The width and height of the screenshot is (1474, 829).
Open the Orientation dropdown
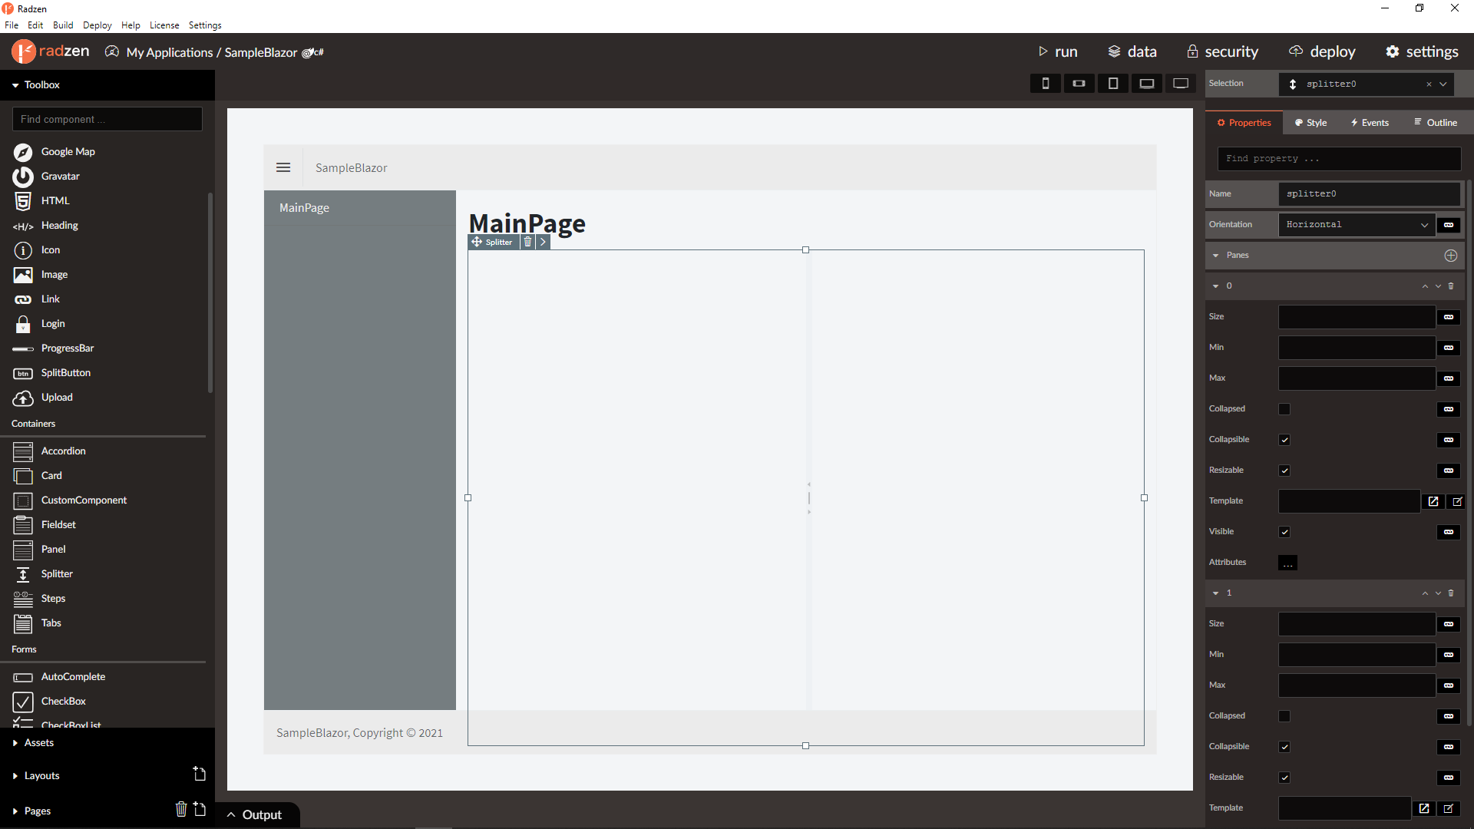coord(1357,225)
